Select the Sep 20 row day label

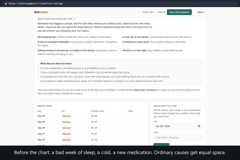(41, 116)
